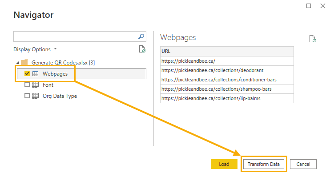This screenshot has width=330, height=177.
Task: Refresh the navigator list icon
Action: tap(142, 49)
